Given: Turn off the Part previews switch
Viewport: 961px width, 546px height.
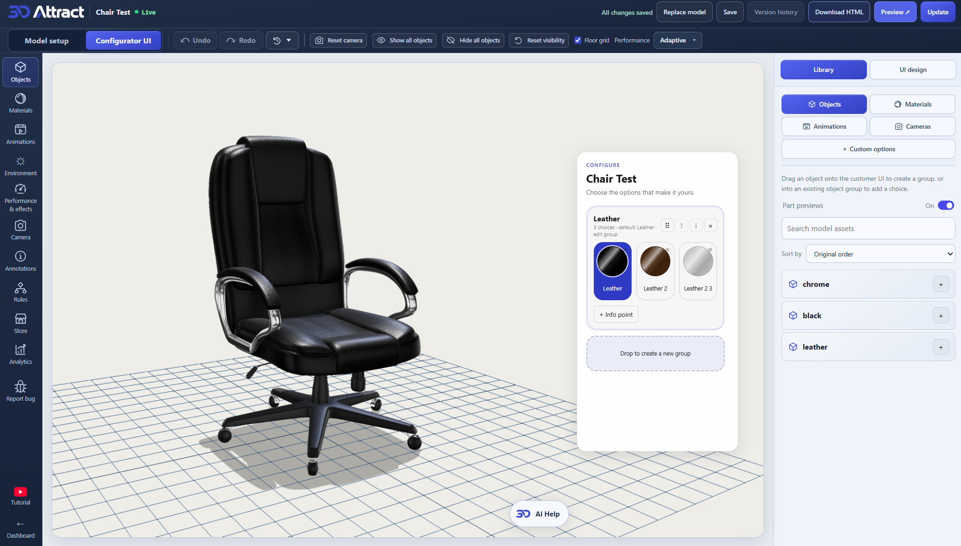Looking at the screenshot, I should (946, 206).
